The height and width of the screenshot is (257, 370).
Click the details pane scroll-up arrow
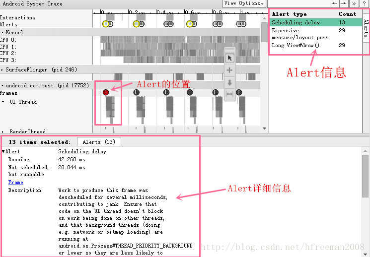(365, 151)
